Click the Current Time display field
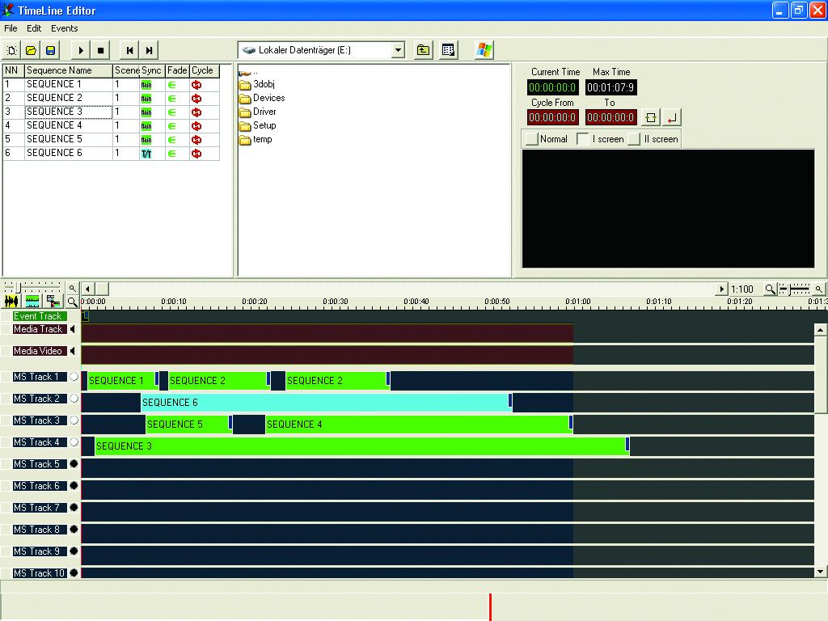828x621 pixels. tap(553, 87)
